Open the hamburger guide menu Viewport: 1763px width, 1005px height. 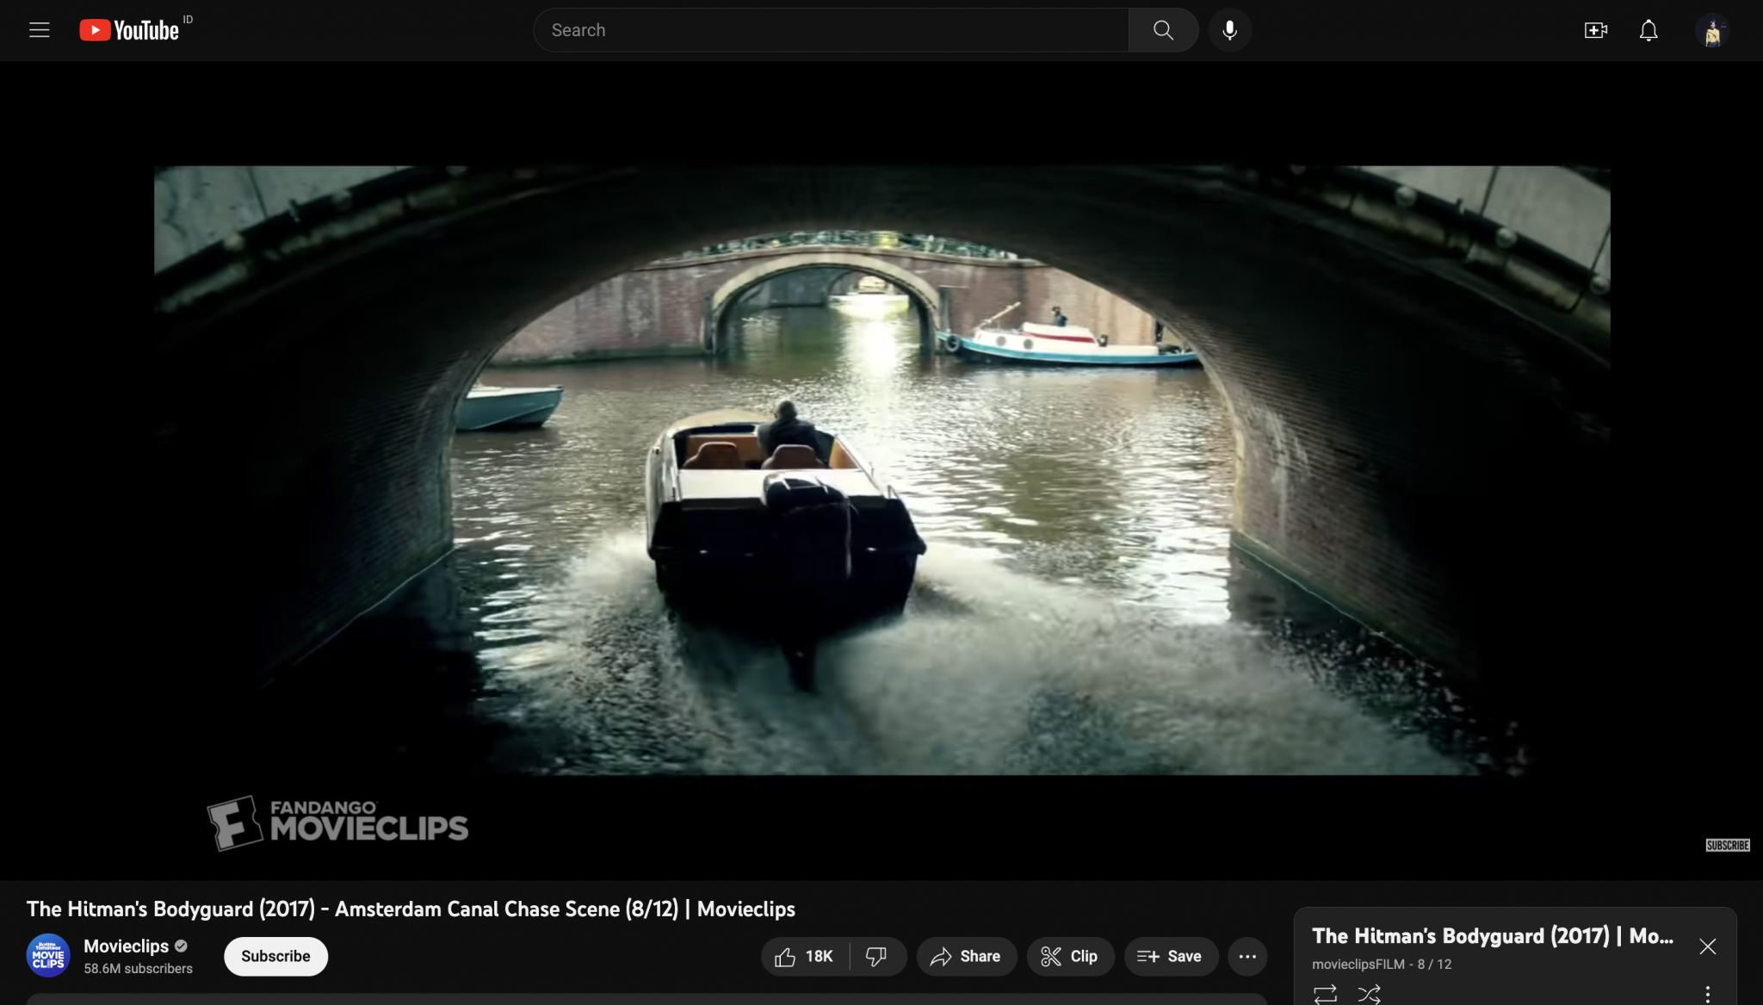40,30
